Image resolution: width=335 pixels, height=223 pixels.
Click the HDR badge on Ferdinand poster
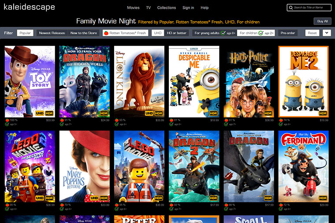(323, 198)
